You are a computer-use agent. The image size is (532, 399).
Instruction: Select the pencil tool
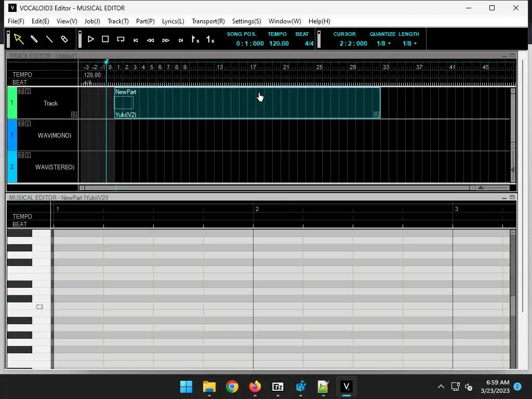tap(34, 39)
